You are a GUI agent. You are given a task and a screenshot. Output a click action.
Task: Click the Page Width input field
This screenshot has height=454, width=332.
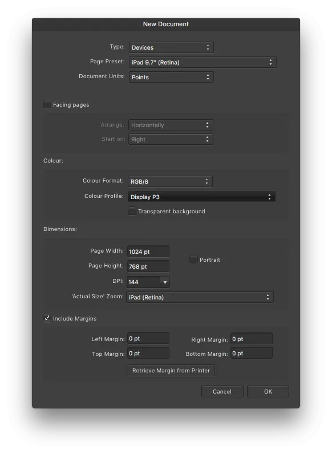148,252
